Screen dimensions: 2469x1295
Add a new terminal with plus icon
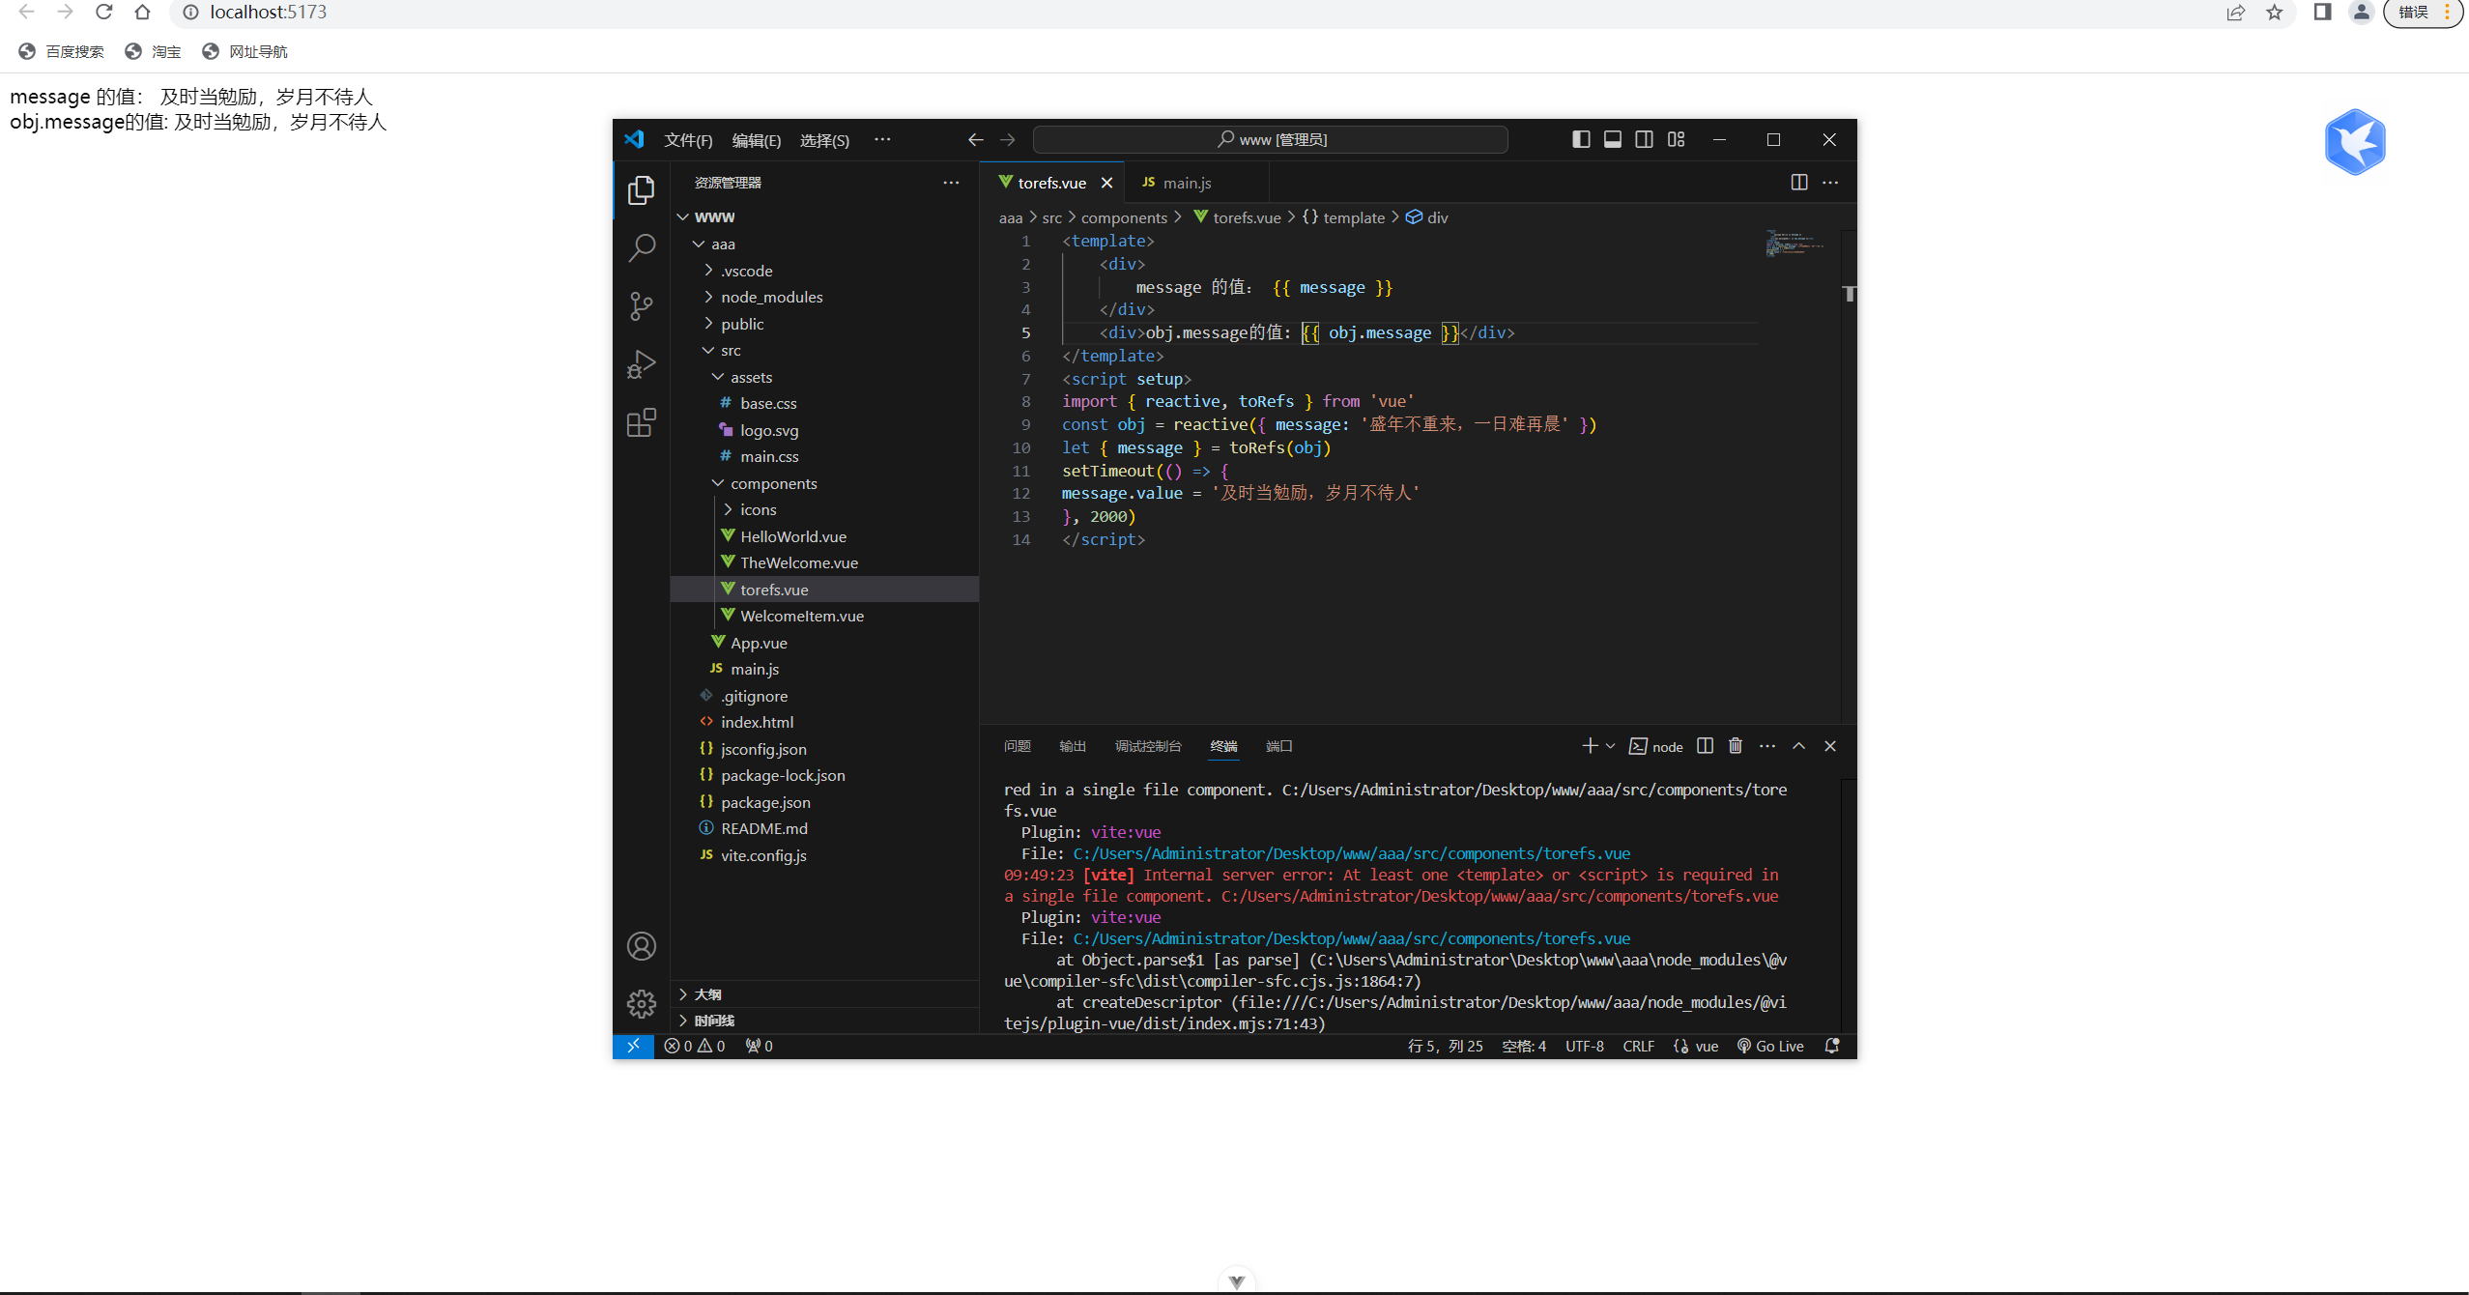[x=1589, y=746]
